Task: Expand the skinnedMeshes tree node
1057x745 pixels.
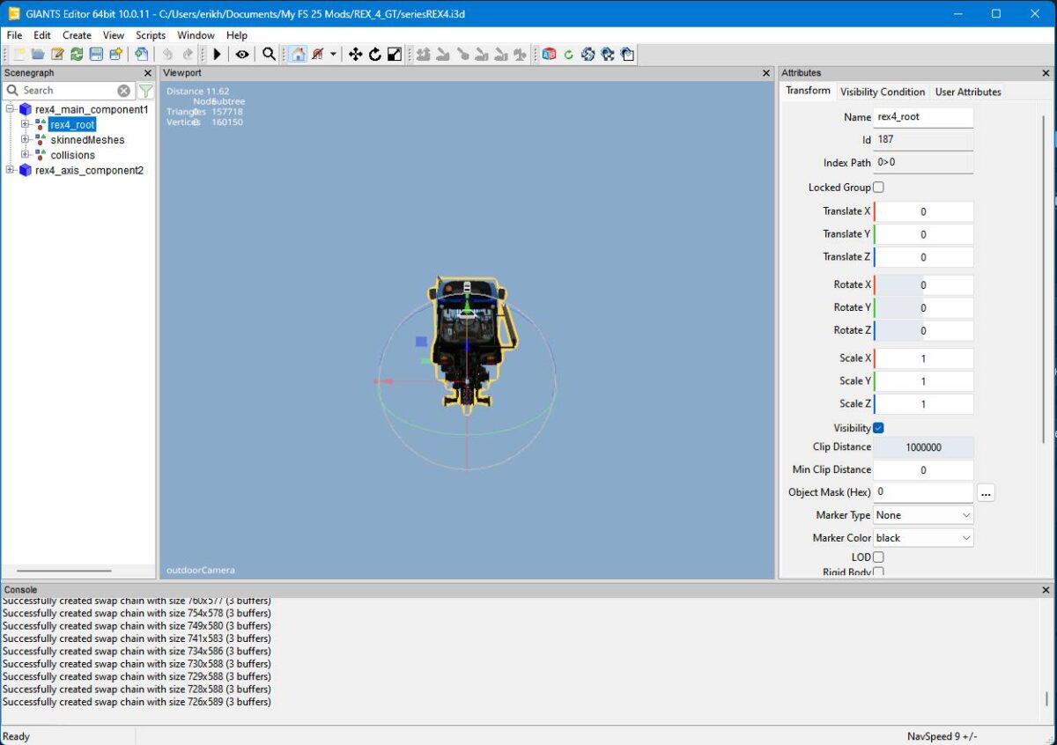Action: pyautogui.click(x=26, y=140)
